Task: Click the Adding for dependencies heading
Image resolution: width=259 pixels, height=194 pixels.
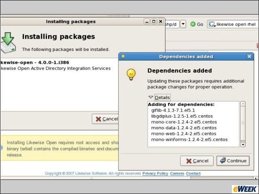Action: 181,104
